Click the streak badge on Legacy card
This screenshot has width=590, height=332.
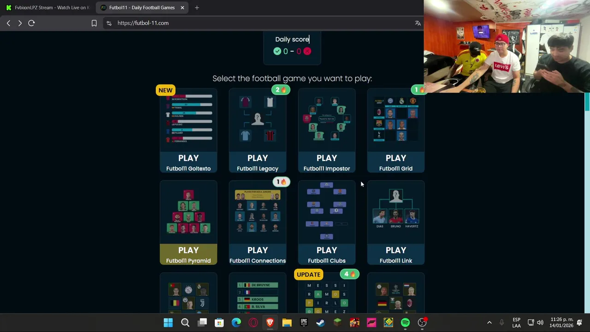coord(280,90)
